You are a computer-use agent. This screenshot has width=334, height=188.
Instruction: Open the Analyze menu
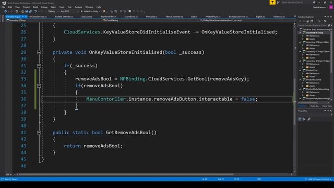(x=78, y=7)
